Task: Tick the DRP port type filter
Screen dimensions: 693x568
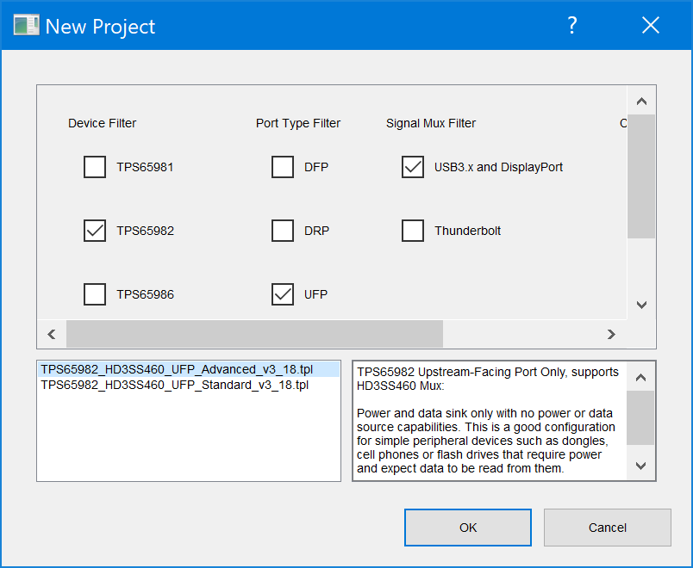Action: (x=283, y=231)
